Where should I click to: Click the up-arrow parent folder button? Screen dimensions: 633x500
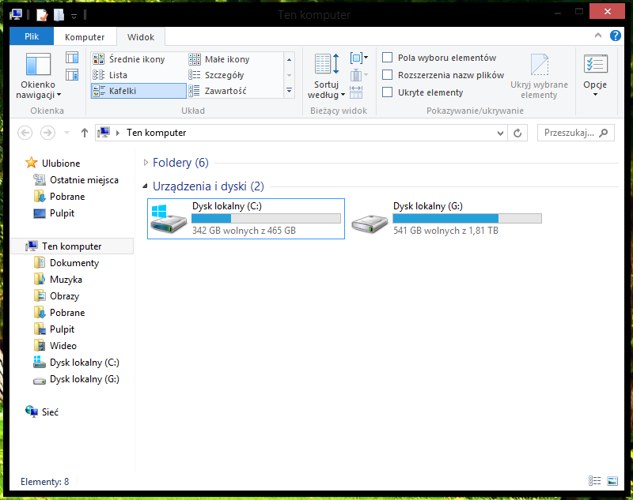pos(85,133)
